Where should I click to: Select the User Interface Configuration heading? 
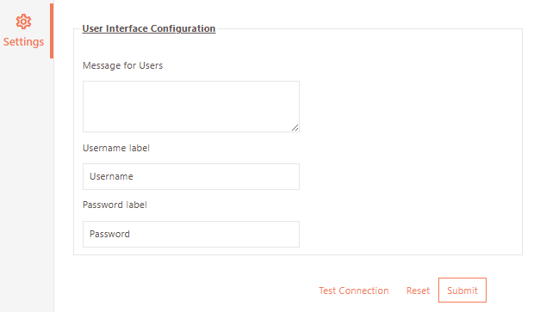coord(149,28)
